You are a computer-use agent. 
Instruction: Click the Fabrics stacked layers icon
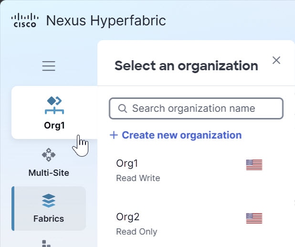click(x=49, y=201)
